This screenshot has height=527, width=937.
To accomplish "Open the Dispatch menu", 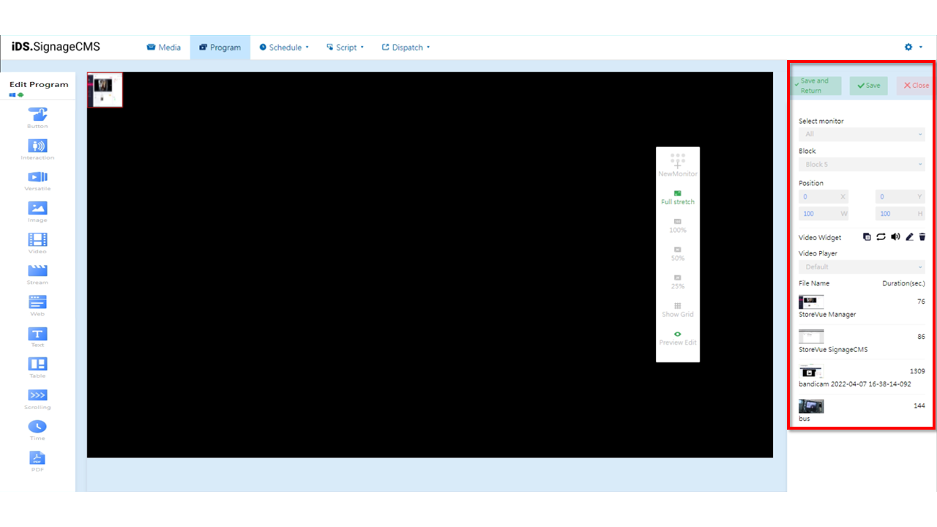I will click(x=405, y=47).
